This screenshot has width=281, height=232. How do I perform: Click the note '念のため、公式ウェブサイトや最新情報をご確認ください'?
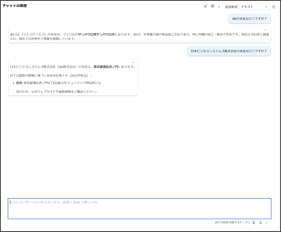point(57,92)
